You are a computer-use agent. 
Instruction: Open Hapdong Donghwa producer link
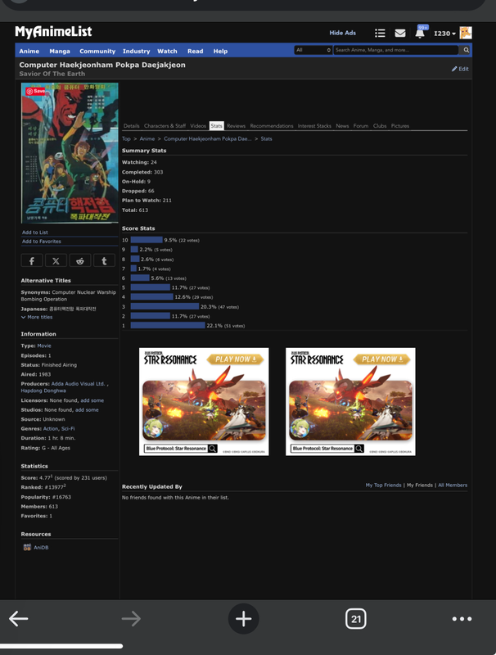43,391
